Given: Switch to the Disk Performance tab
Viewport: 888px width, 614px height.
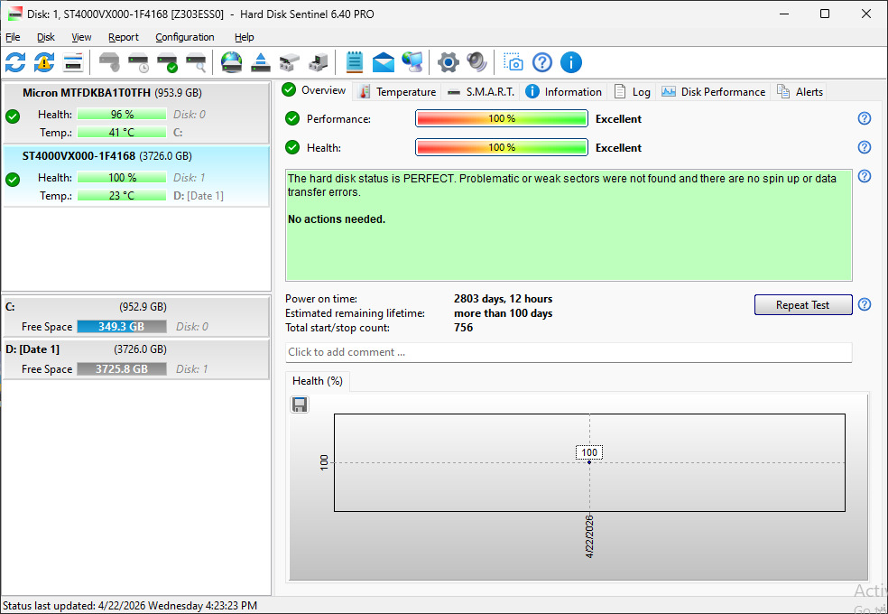Looking at the screenshot, I should coord(713,92).
